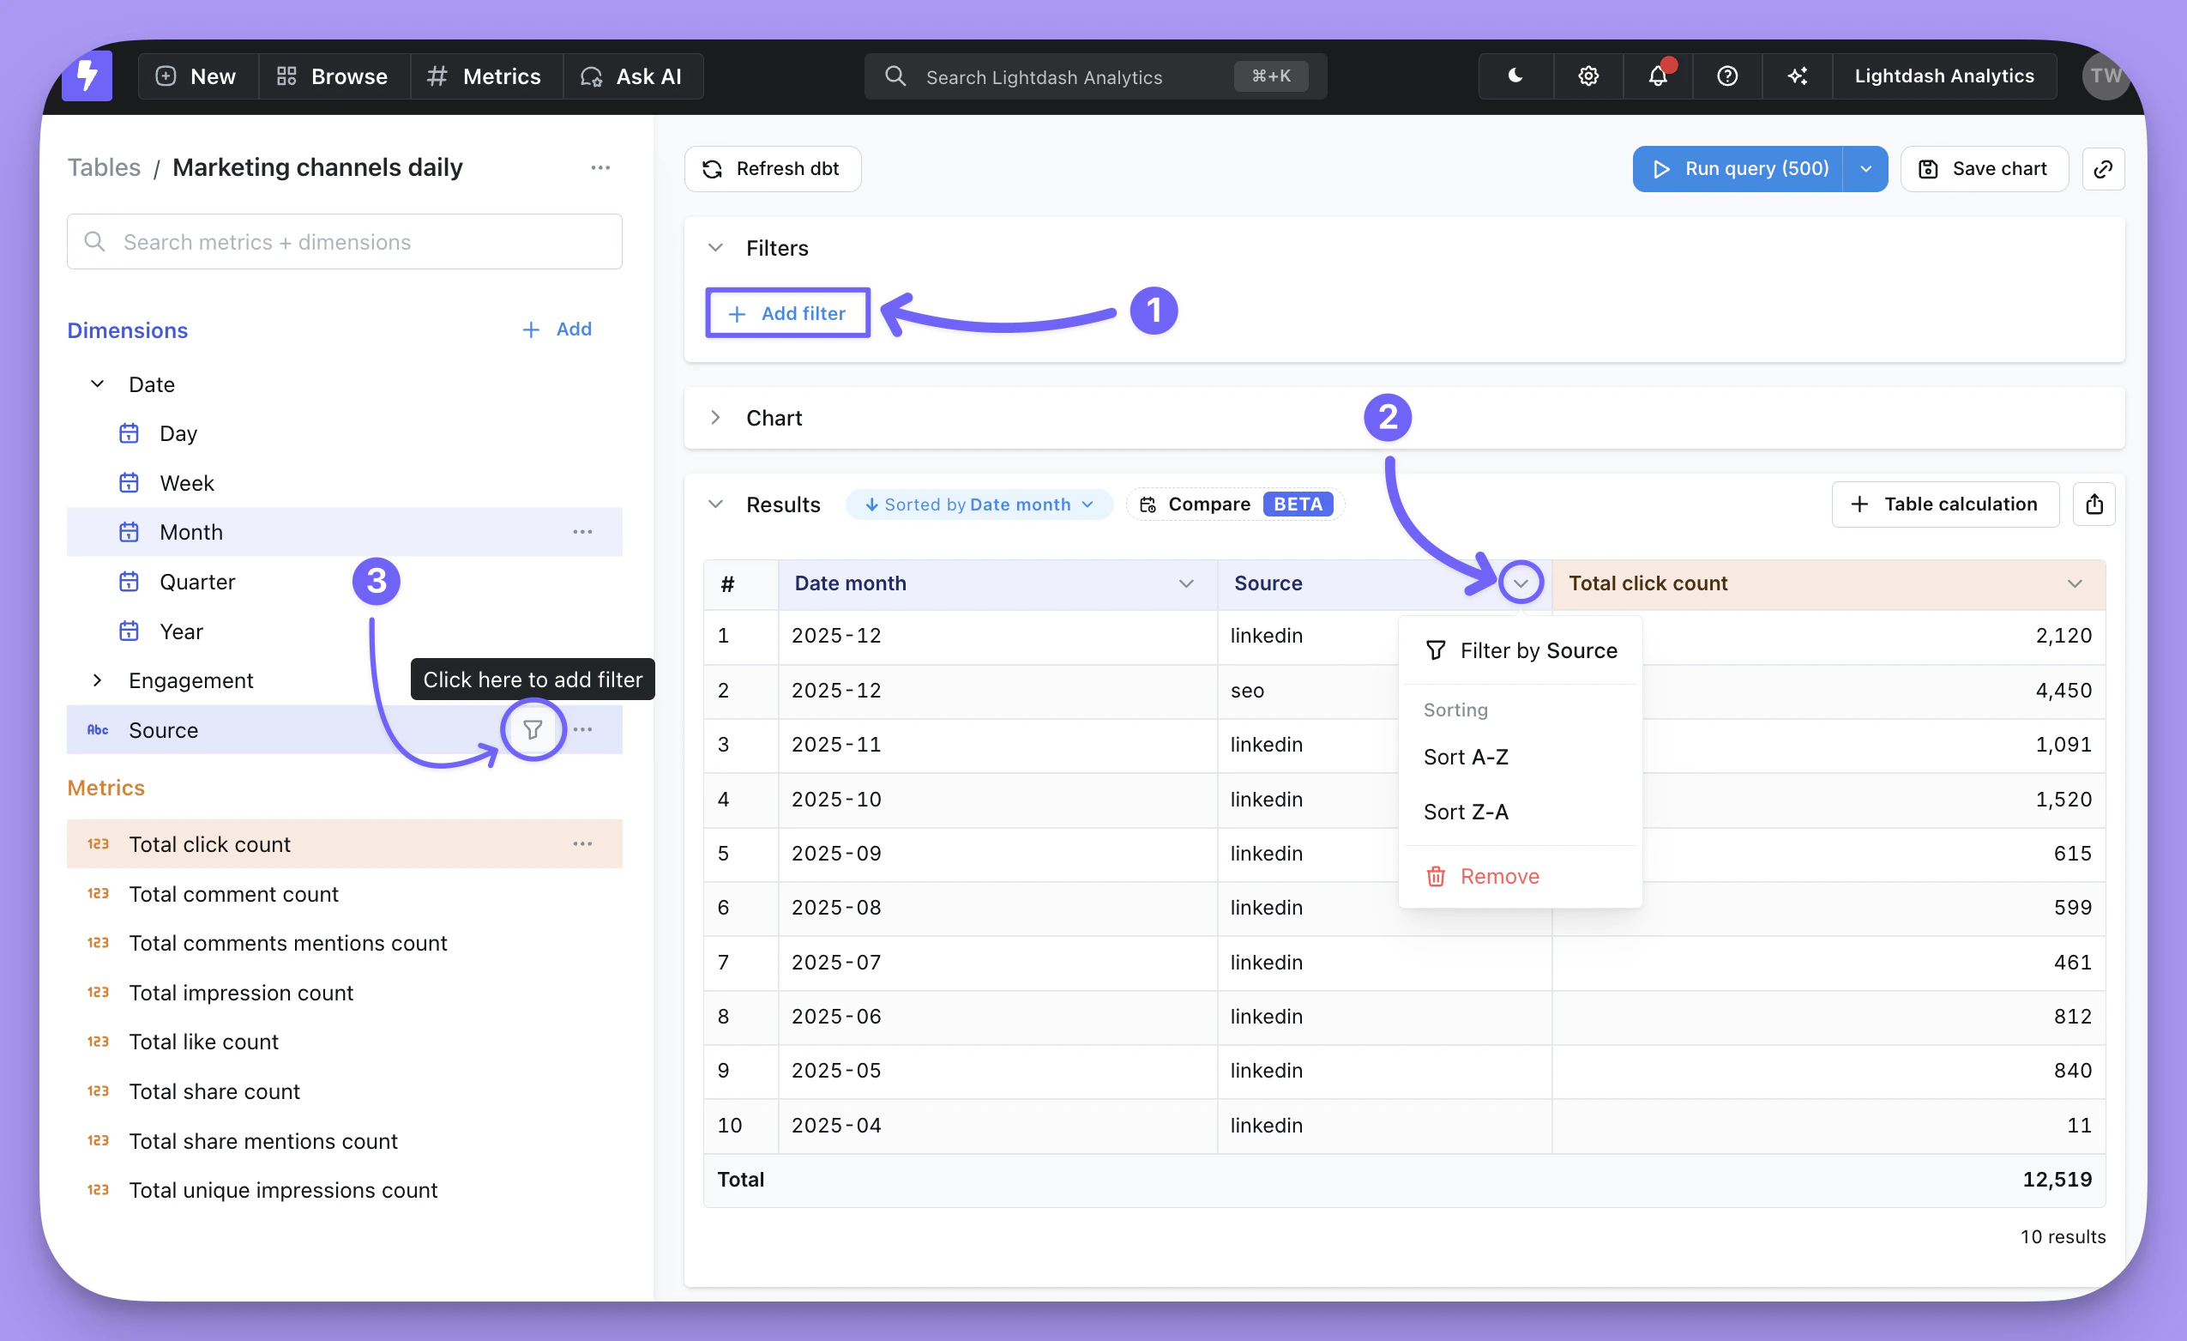Open help question mark icon
The height and width of the screenshot is (1341, 2187).
click(1726, 76)
